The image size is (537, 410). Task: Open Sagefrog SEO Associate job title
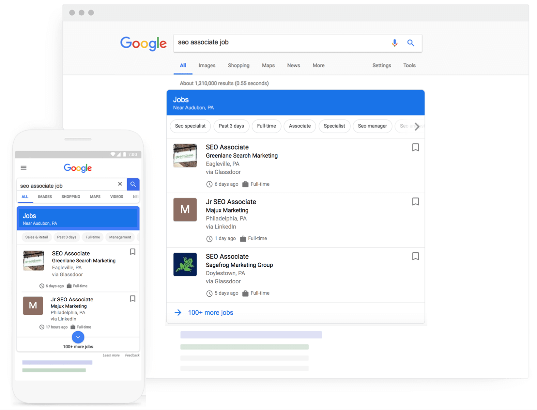227,256
